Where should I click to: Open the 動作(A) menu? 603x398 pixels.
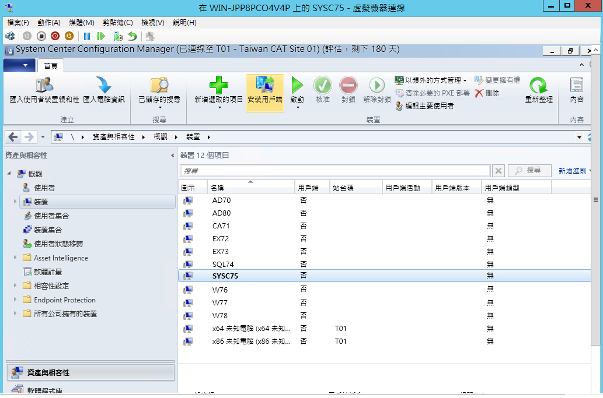coord(49,23)
